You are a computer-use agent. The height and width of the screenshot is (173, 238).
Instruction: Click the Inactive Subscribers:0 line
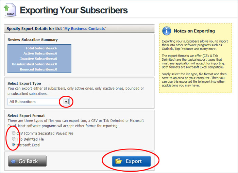pyautogui.click(x=39, y=59)
